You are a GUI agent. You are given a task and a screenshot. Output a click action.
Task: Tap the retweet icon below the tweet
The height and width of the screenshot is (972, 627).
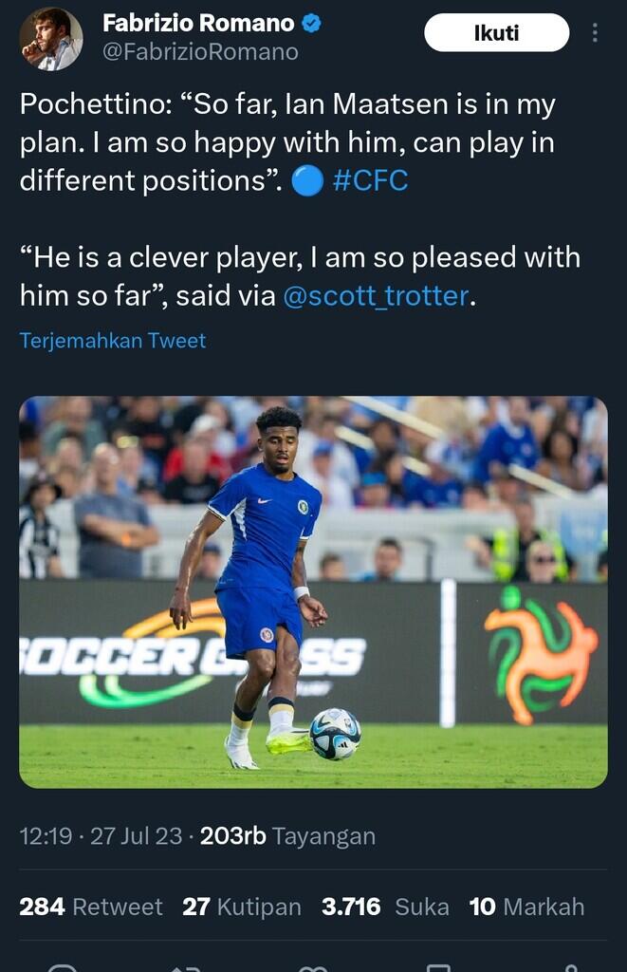[x=187, y=967]
